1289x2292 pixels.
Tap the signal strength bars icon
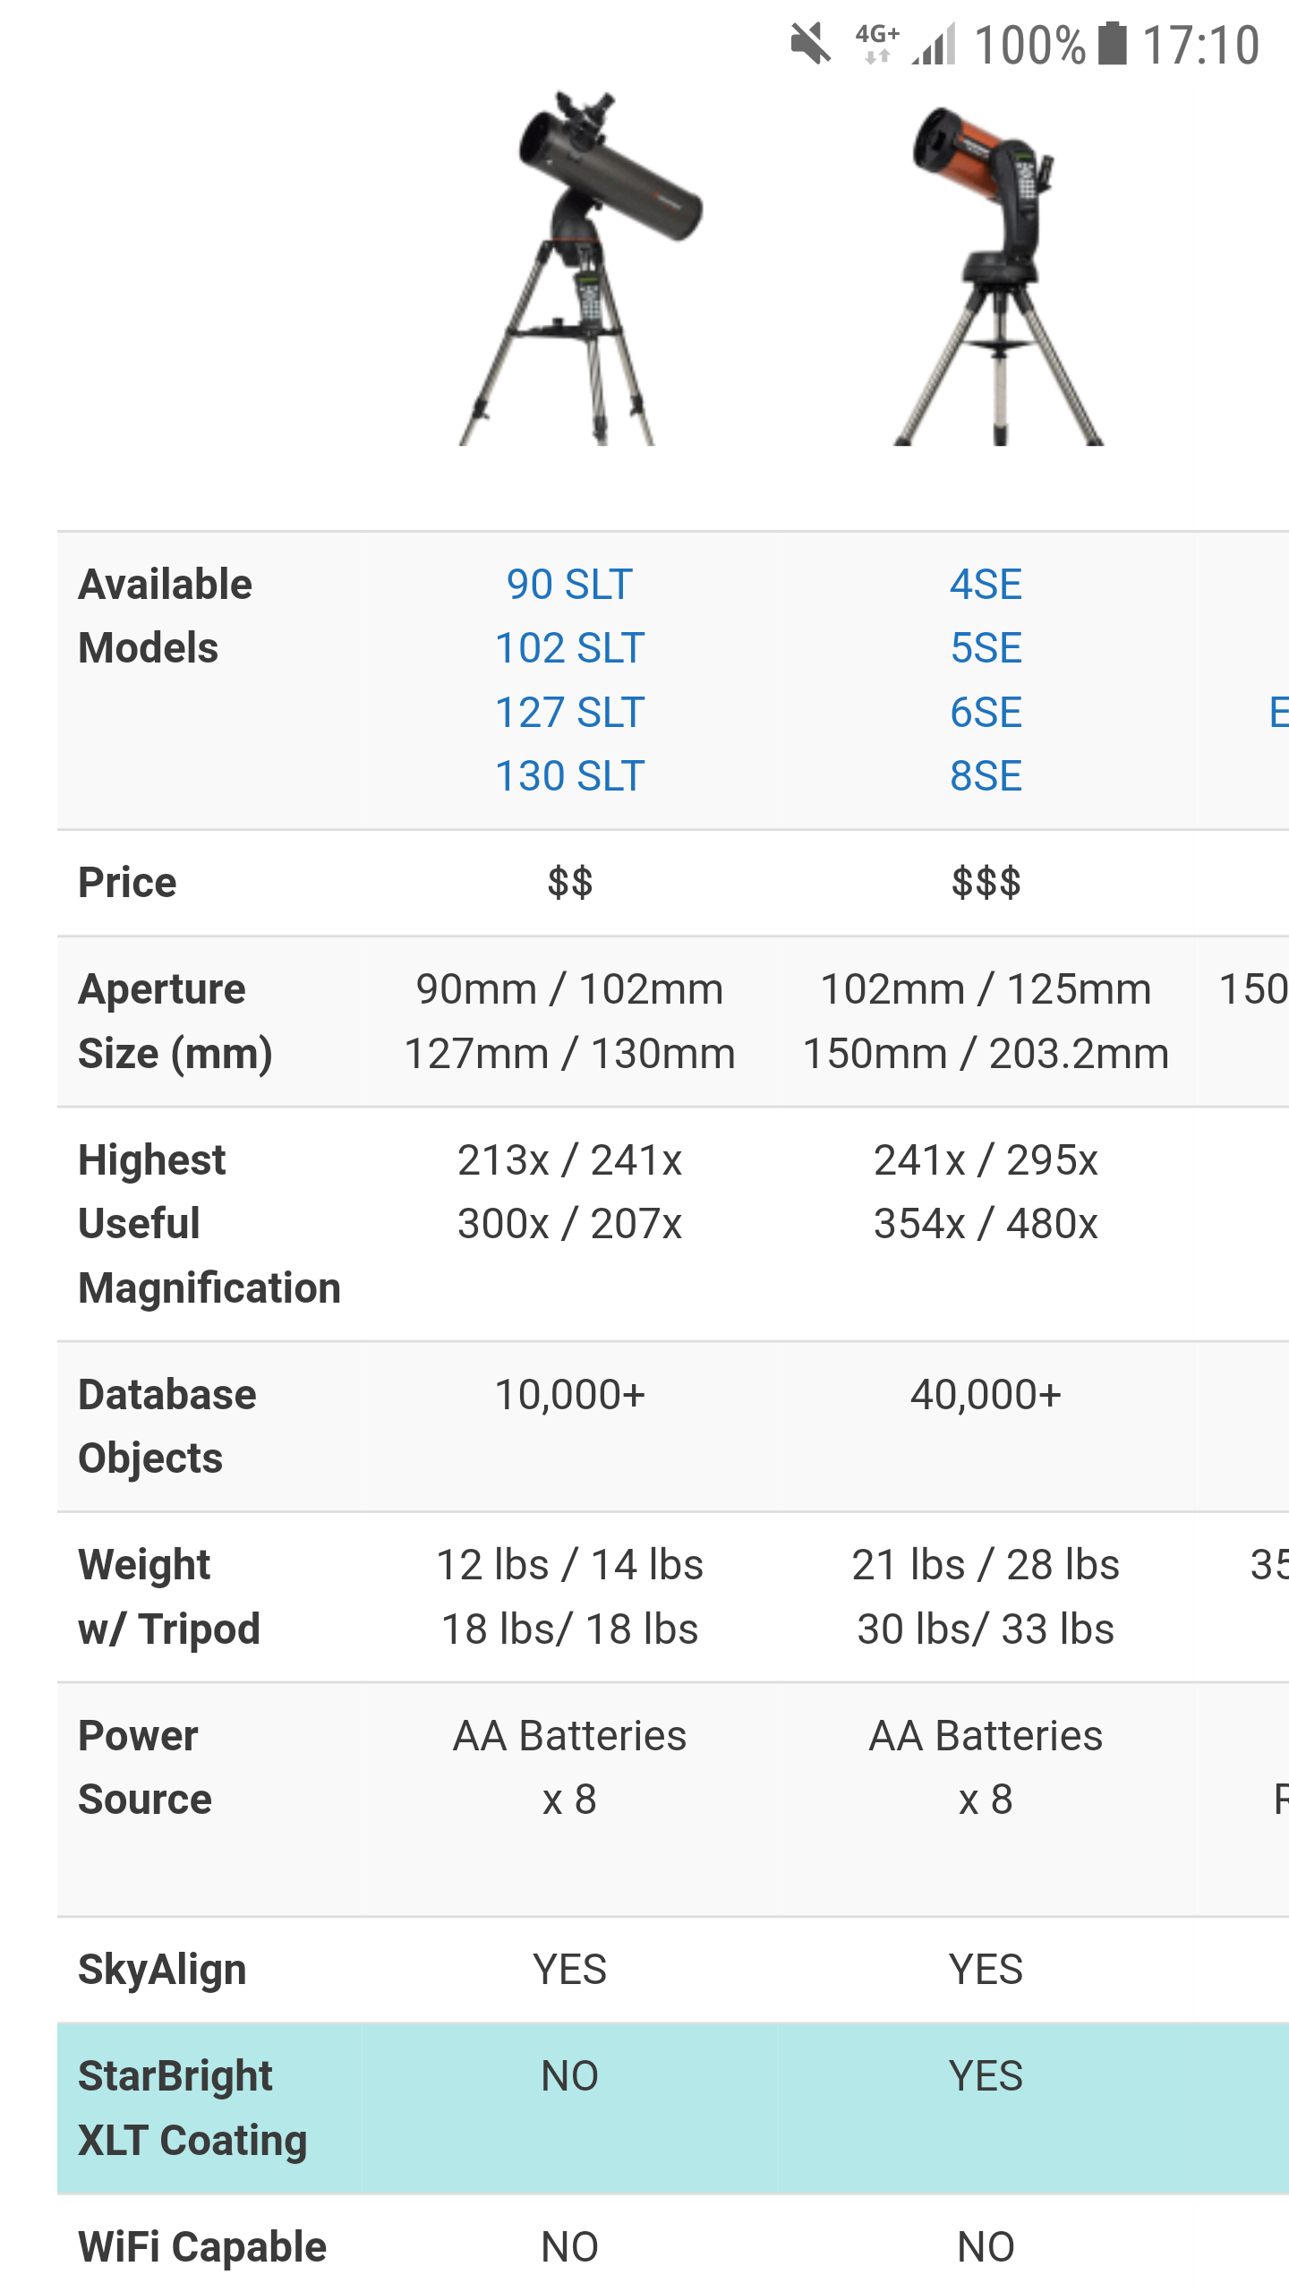click(x=935, y=44)
